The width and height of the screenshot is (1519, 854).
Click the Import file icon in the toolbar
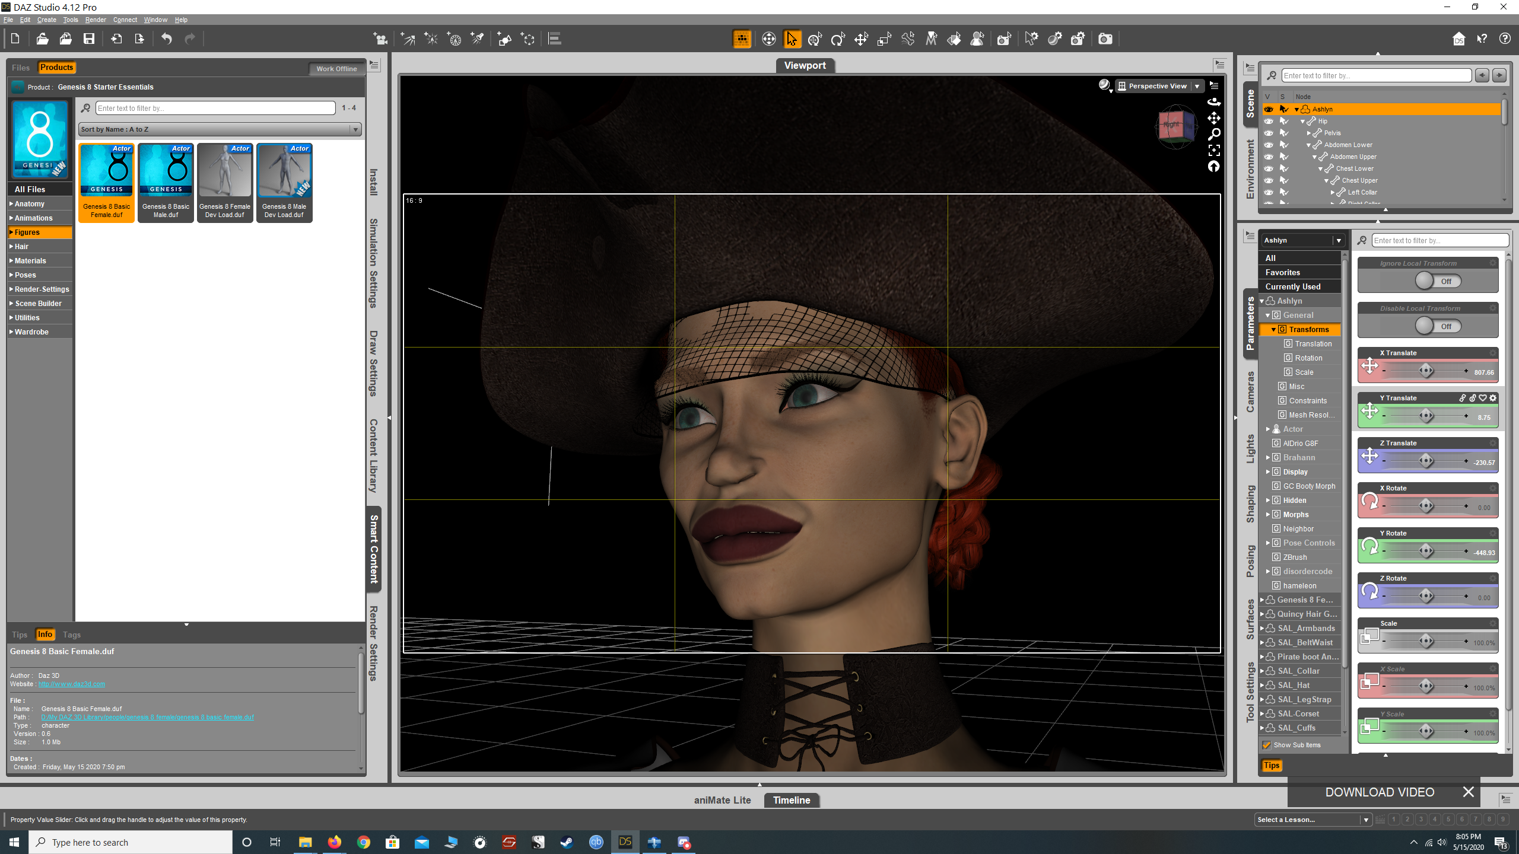[x=116, y=39]
